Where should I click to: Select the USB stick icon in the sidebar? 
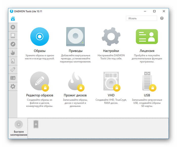[13, 69]
